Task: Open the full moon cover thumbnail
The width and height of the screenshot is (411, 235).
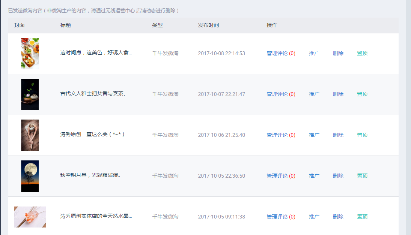Action: 30,176
